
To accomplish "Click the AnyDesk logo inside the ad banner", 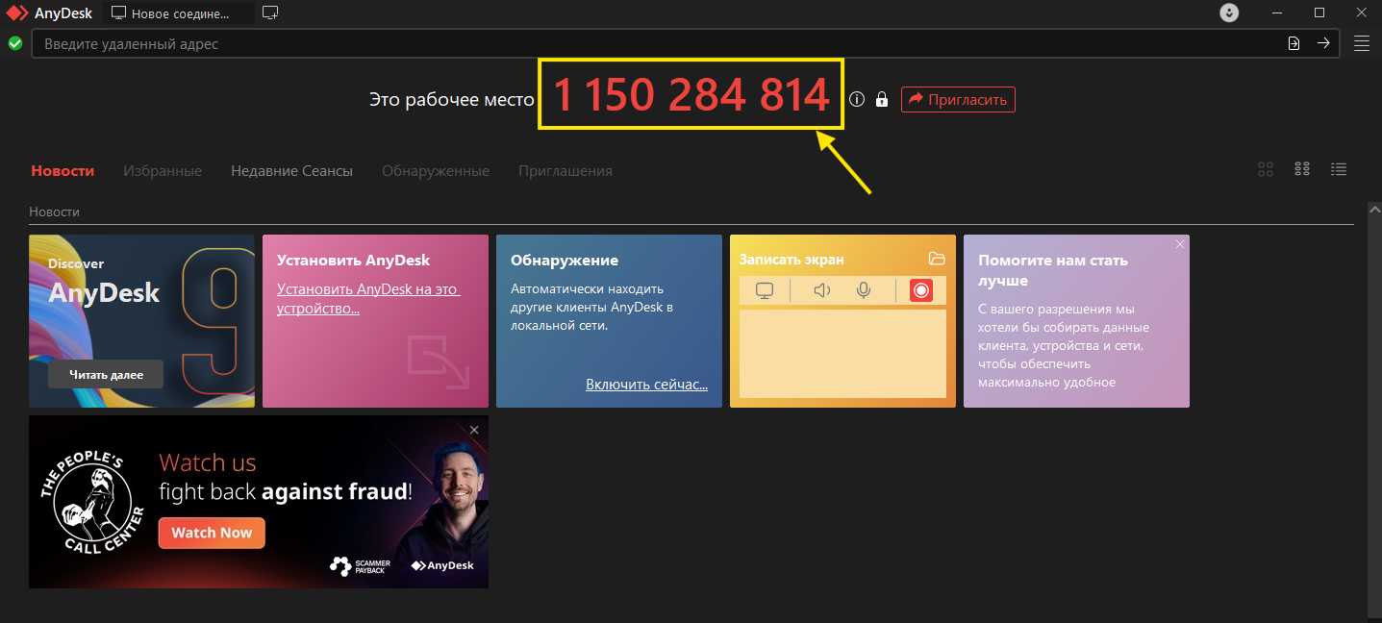I will point(442,565).
